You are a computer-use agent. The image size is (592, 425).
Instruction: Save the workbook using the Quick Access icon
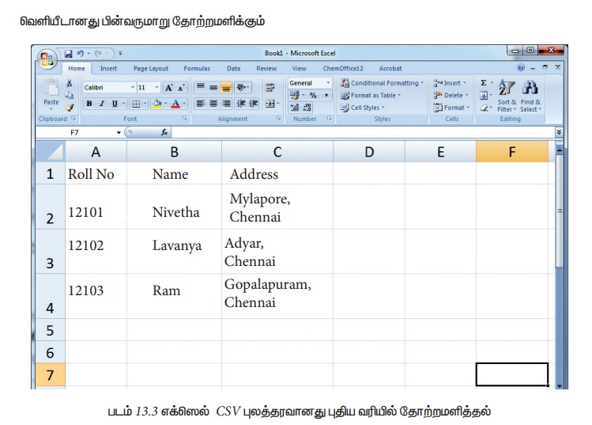click(69, 54)
